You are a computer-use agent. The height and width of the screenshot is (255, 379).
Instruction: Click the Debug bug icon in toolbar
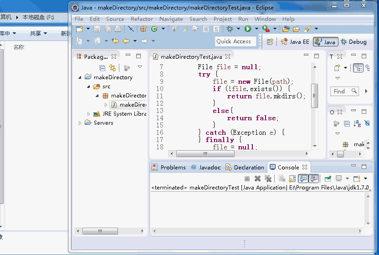[230, 29]
